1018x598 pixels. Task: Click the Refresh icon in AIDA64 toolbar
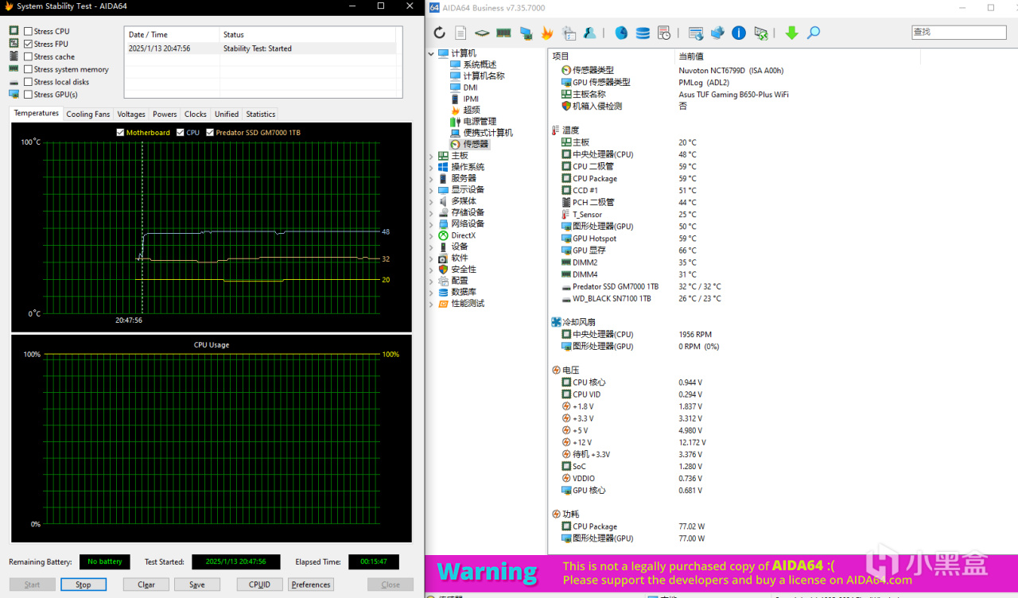(x=439, y=33)
